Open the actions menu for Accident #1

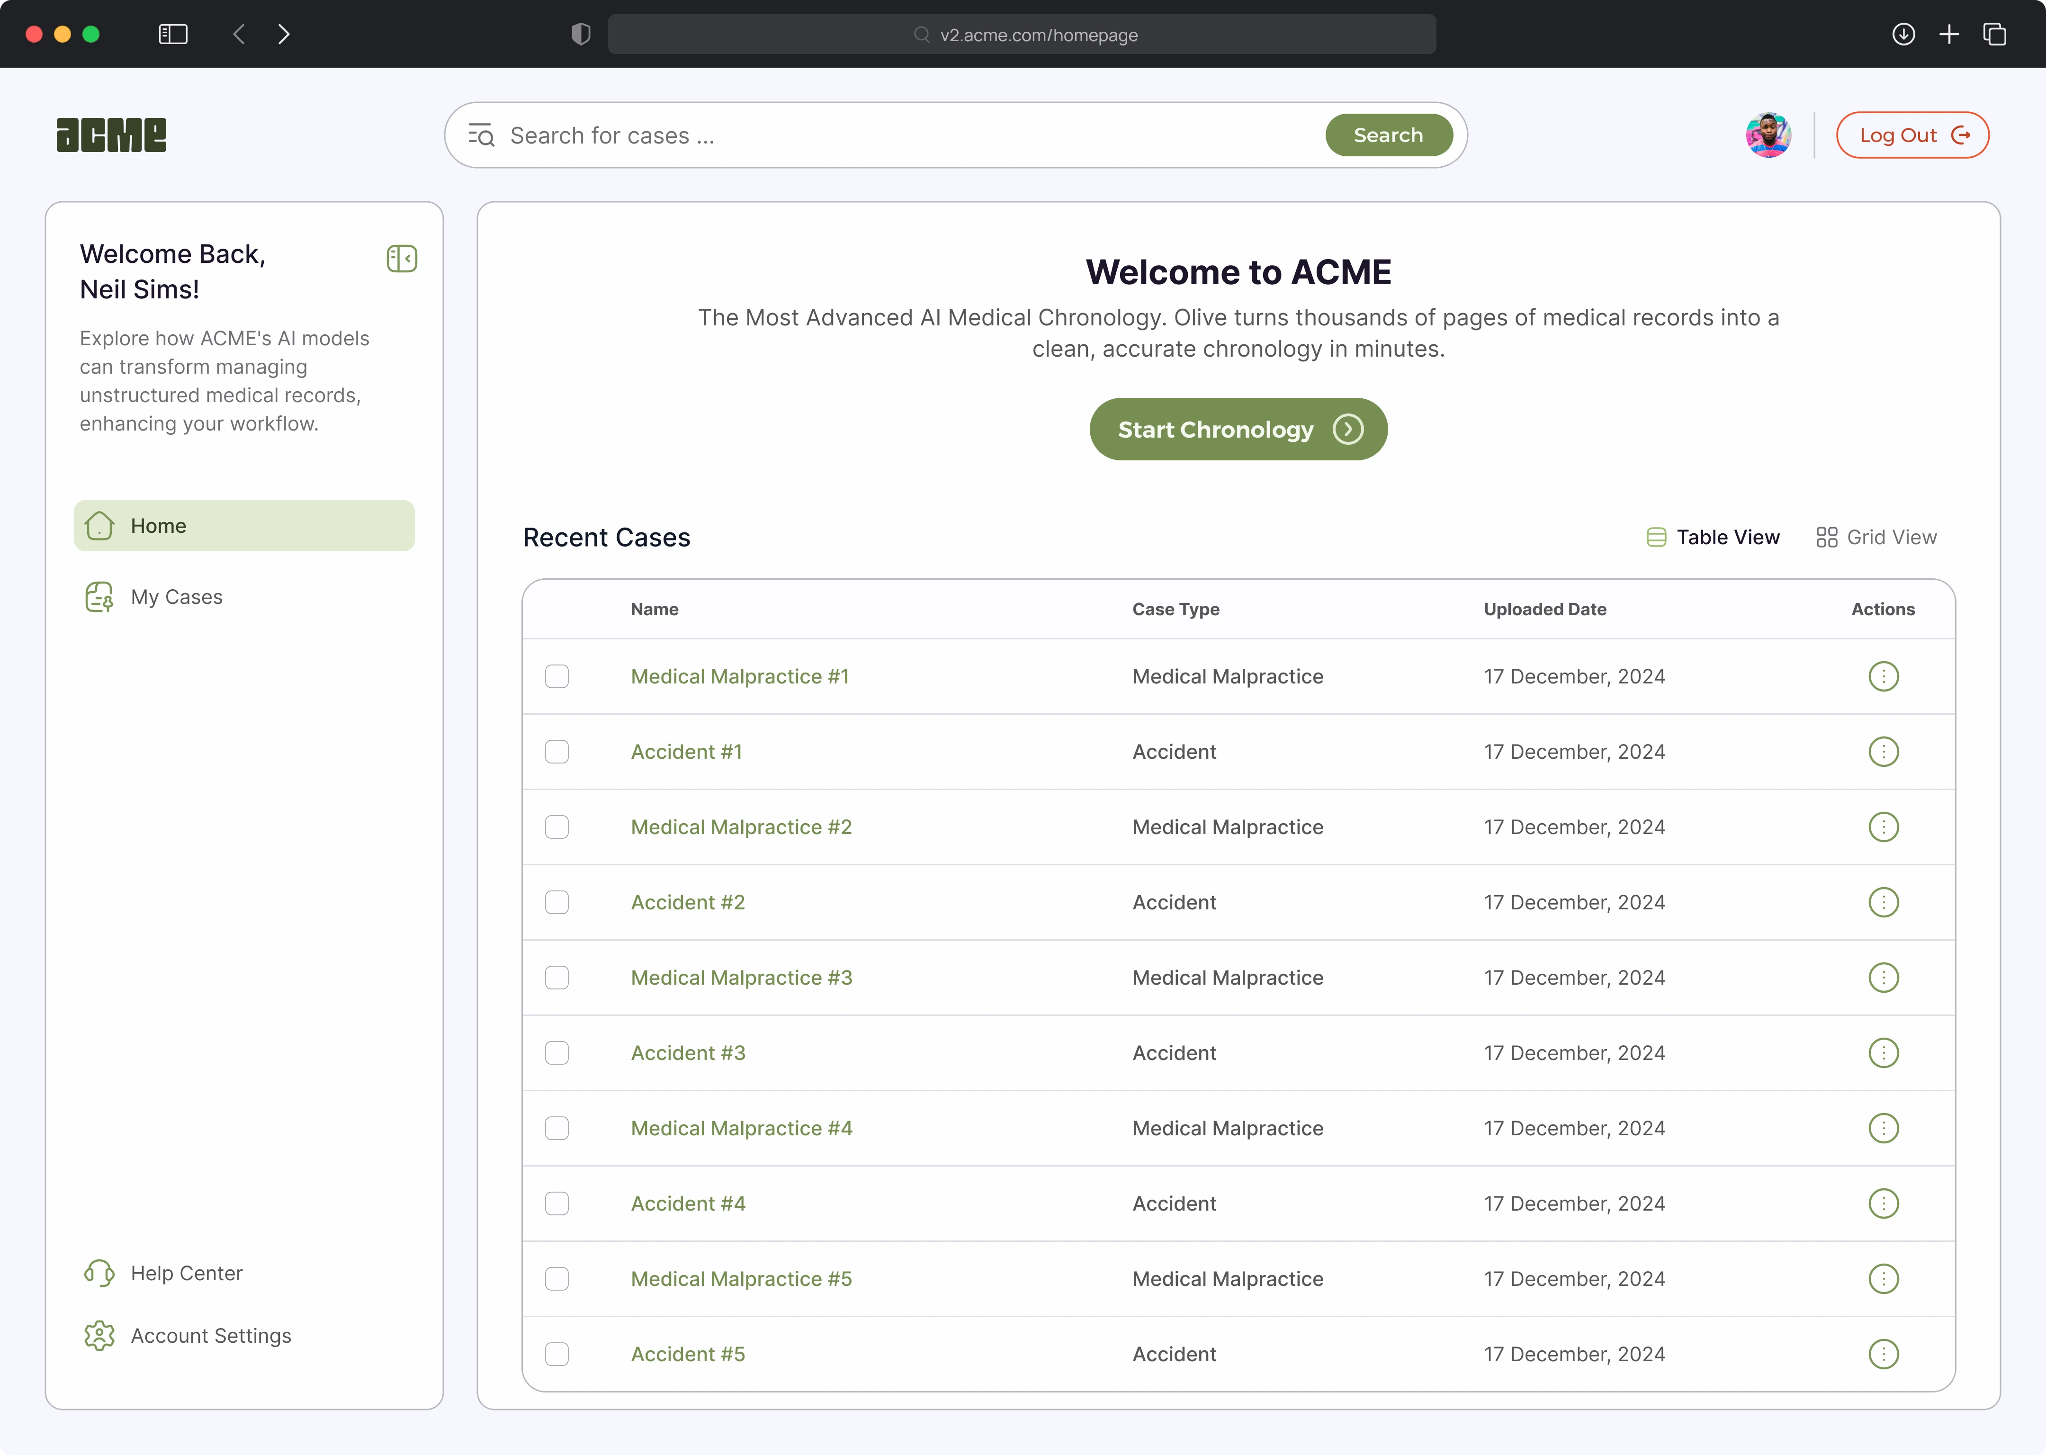pos(1883,752)
